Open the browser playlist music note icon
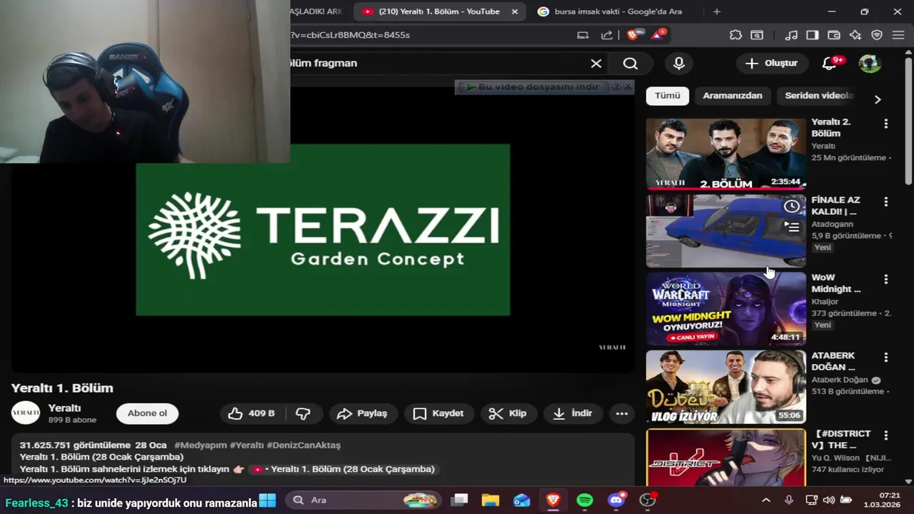The height and width of the screenshot is (514, 914). (x=790, y=35)
